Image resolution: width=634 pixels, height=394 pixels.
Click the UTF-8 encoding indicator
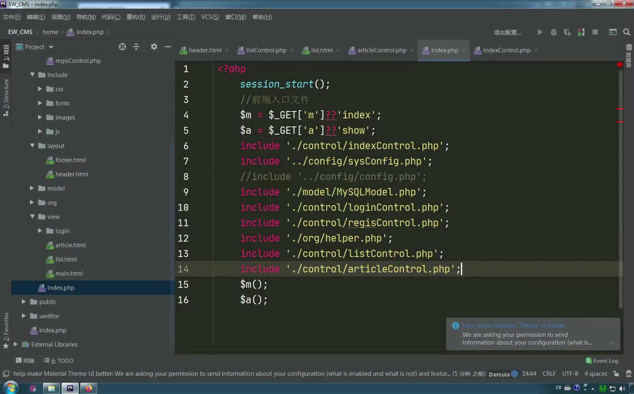coord(570,374)
